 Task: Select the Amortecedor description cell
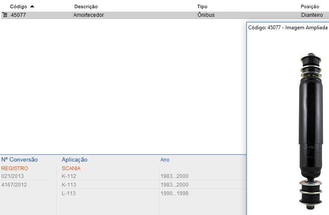tap(89, 15)
